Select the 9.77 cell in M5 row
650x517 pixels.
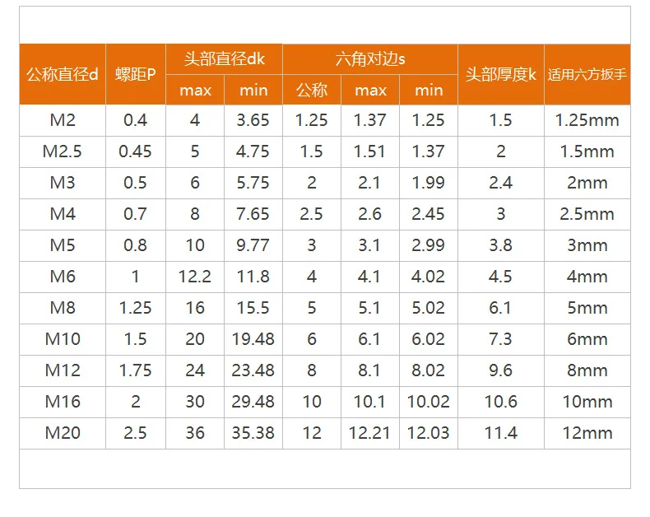click(253, 245)
